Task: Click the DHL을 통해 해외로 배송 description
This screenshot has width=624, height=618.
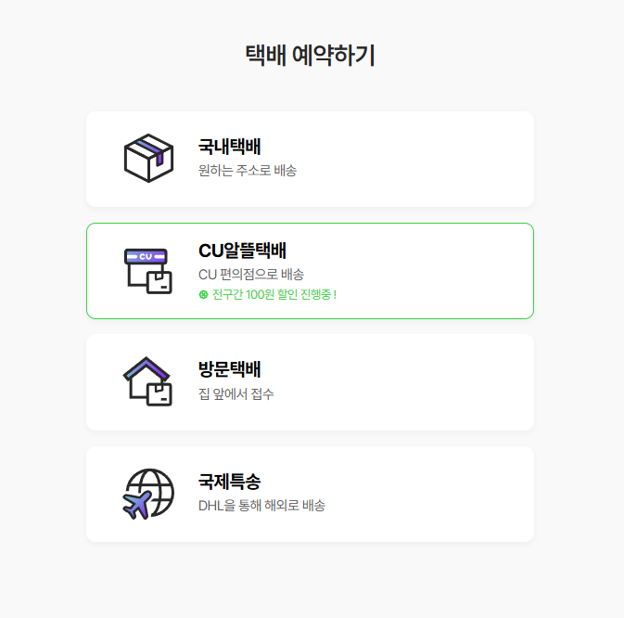Action: [261, 506]
